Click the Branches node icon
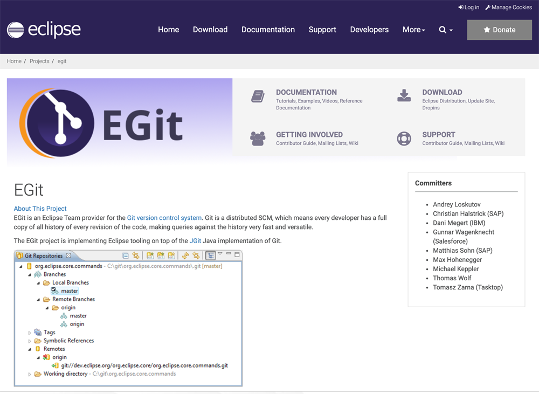The height and width of the screenshot is (394, 539). [x=38, y=274]
